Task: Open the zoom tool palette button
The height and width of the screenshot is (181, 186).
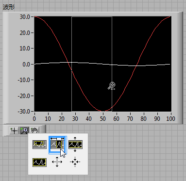Action: click(x=24, y=131)
